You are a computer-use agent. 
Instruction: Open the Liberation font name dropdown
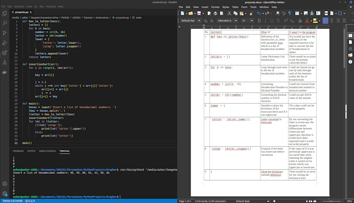click(x=236, y=21)
